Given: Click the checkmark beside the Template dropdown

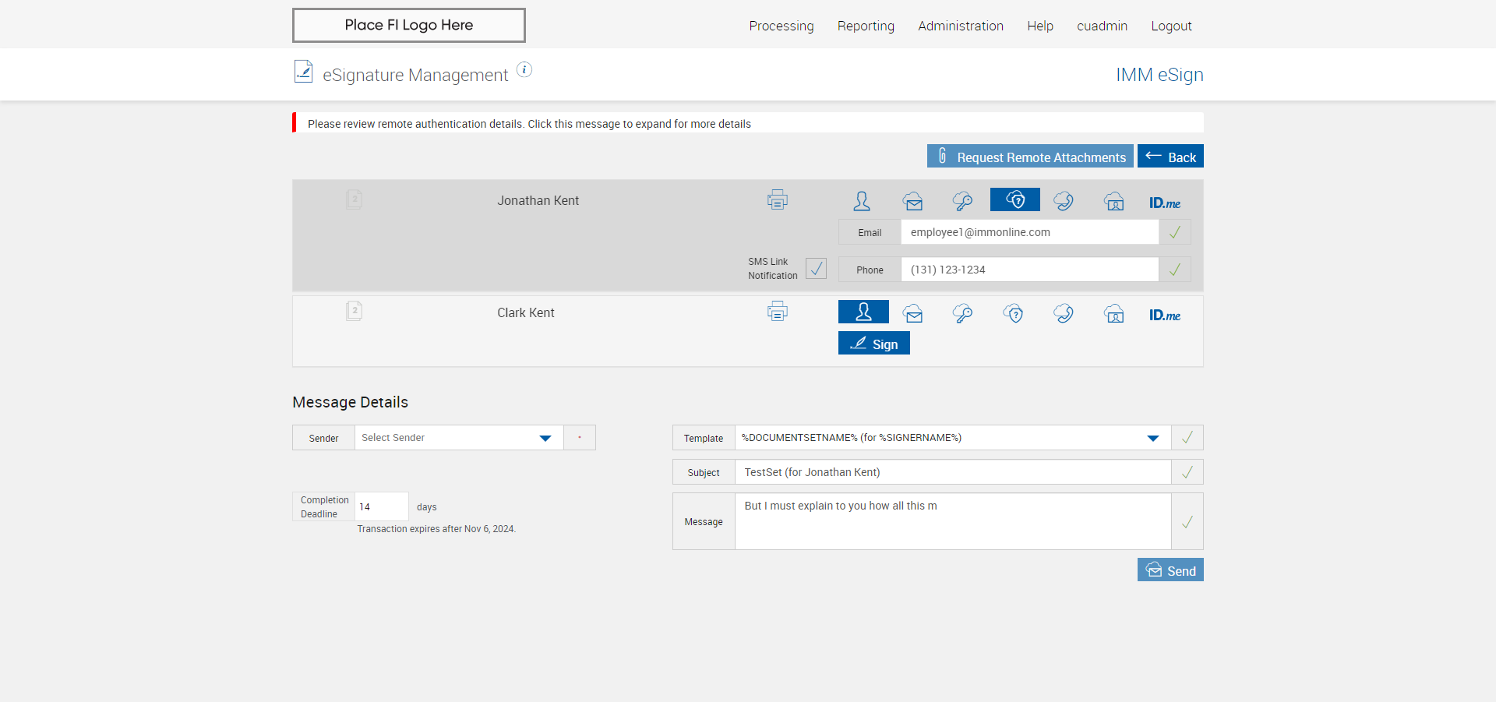Looking at the screenshot, I should tap(1187, 438).
